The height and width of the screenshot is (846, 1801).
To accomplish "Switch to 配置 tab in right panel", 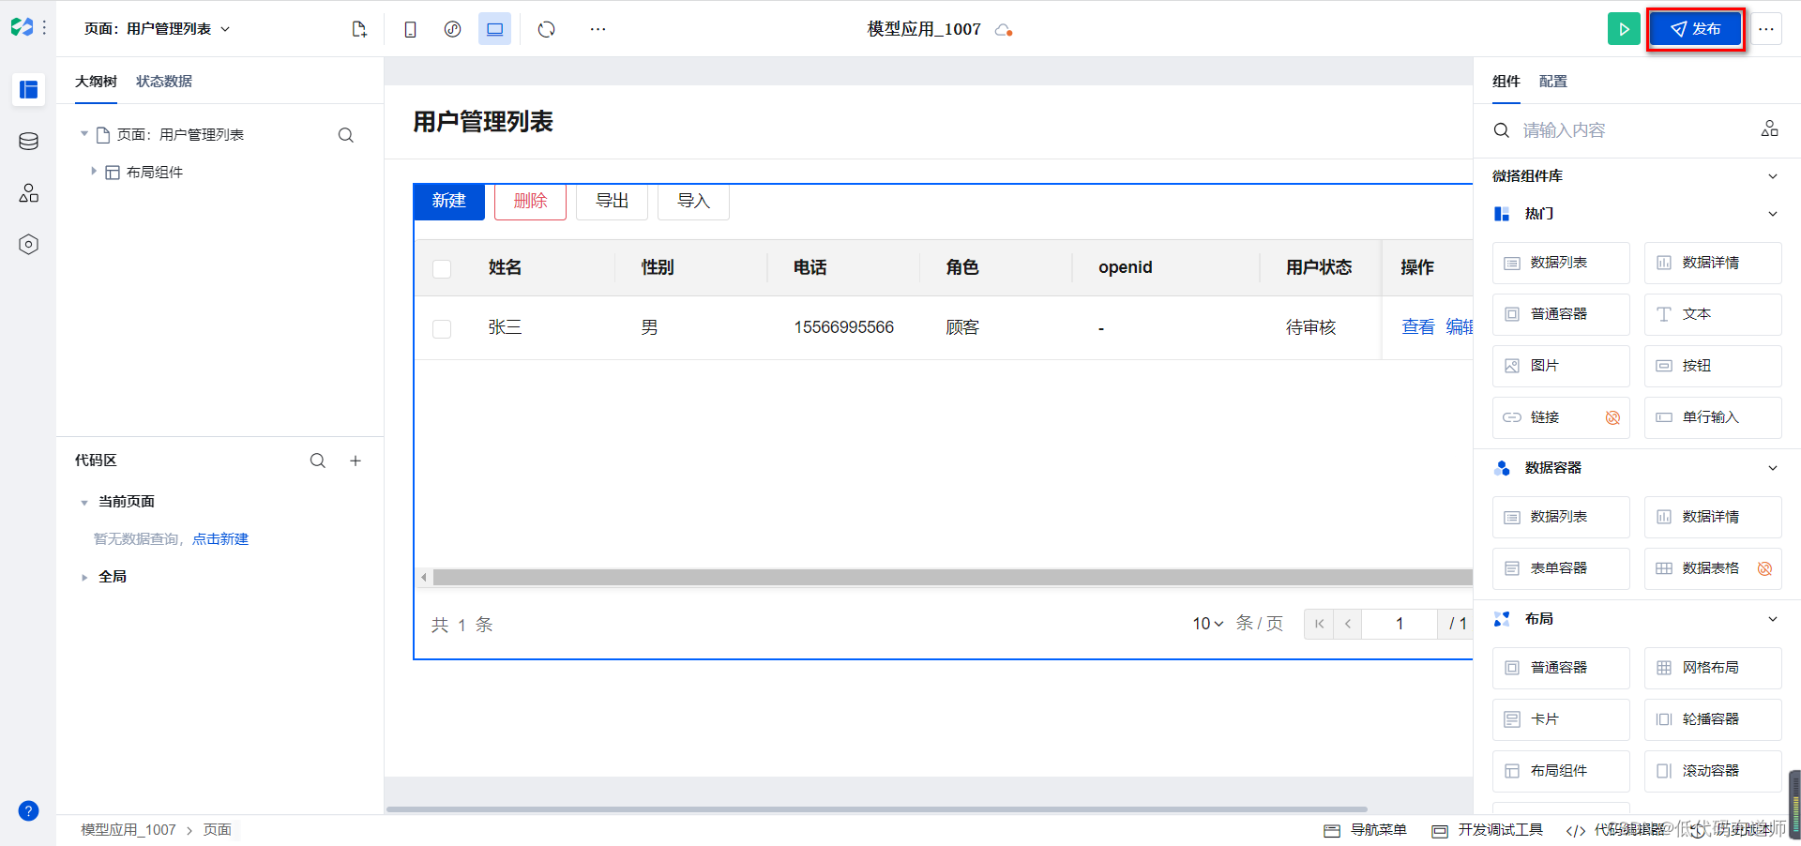I will pos(1553,82).
